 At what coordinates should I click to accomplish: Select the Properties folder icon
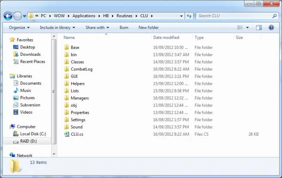(67, 112)
